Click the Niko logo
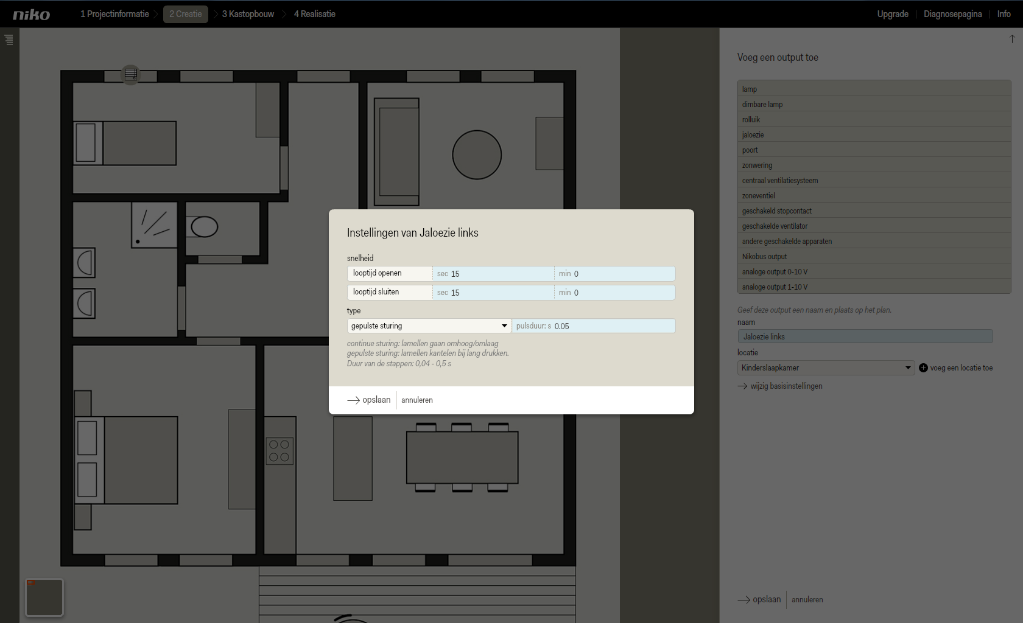 click(32, 15)
